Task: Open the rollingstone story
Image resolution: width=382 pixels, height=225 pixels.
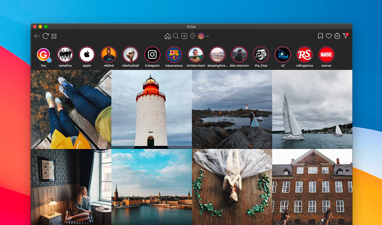Action: [305, 55]
